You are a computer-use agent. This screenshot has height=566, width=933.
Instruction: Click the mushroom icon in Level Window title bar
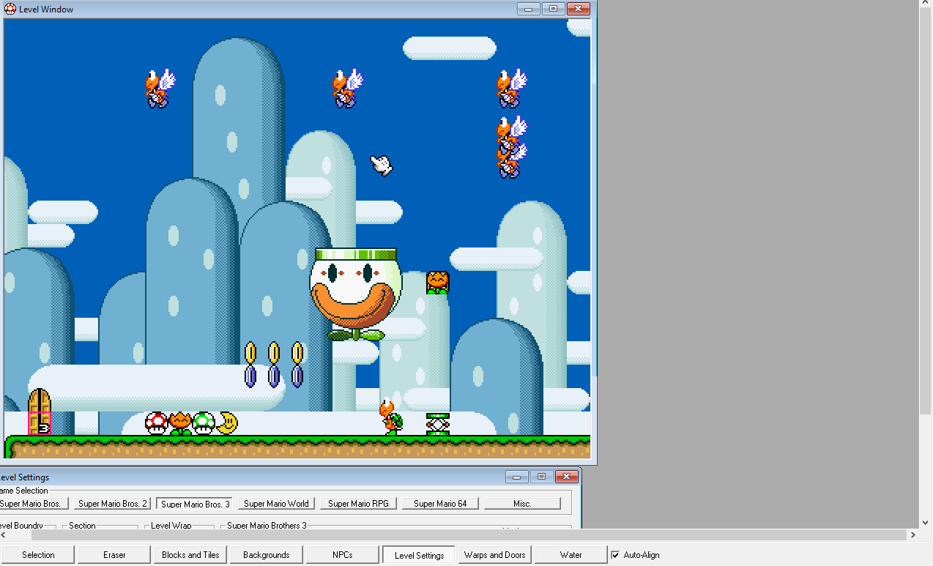(10, 10)
